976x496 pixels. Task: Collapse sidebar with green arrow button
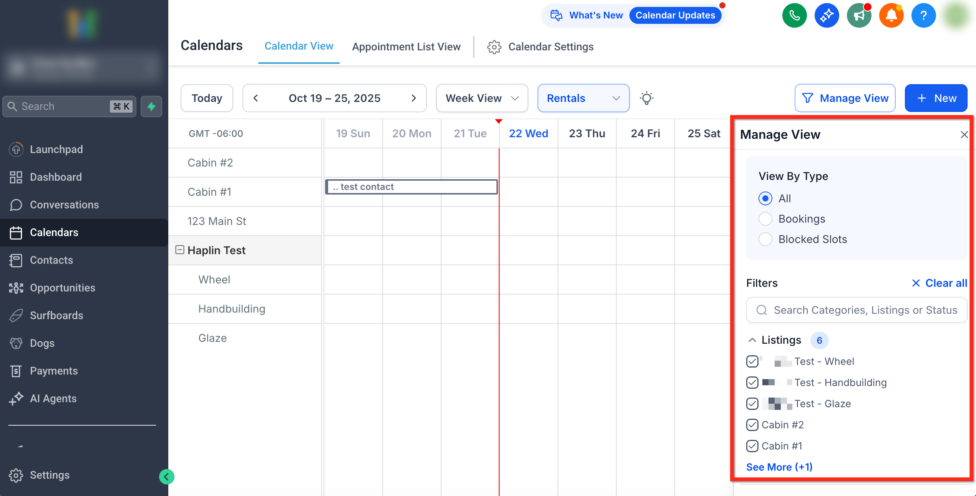[x=167, y=477]
